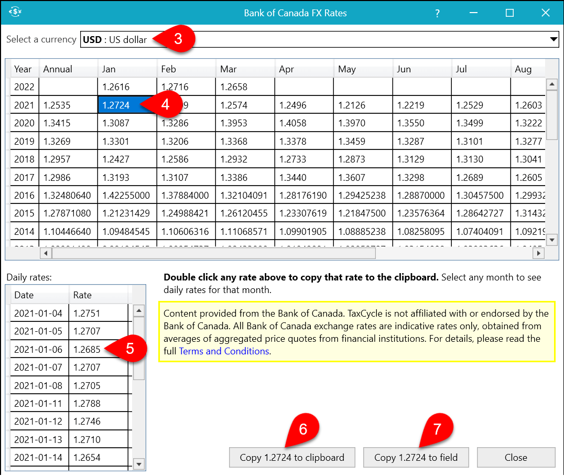This screenshot has height=476, width=564.
Task: Select the 2021 April rate 1.2496
Action: coord(304,105)
